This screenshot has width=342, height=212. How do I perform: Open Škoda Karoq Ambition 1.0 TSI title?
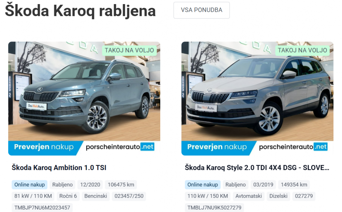coord(59,168)
